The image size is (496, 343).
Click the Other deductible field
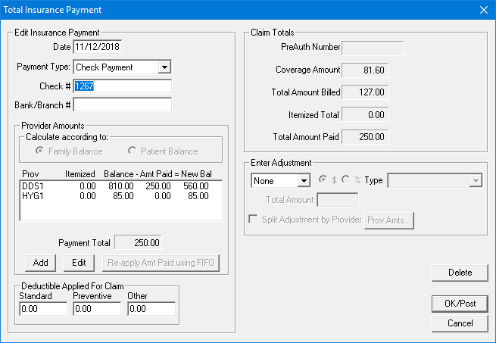[x=151, y=309]
